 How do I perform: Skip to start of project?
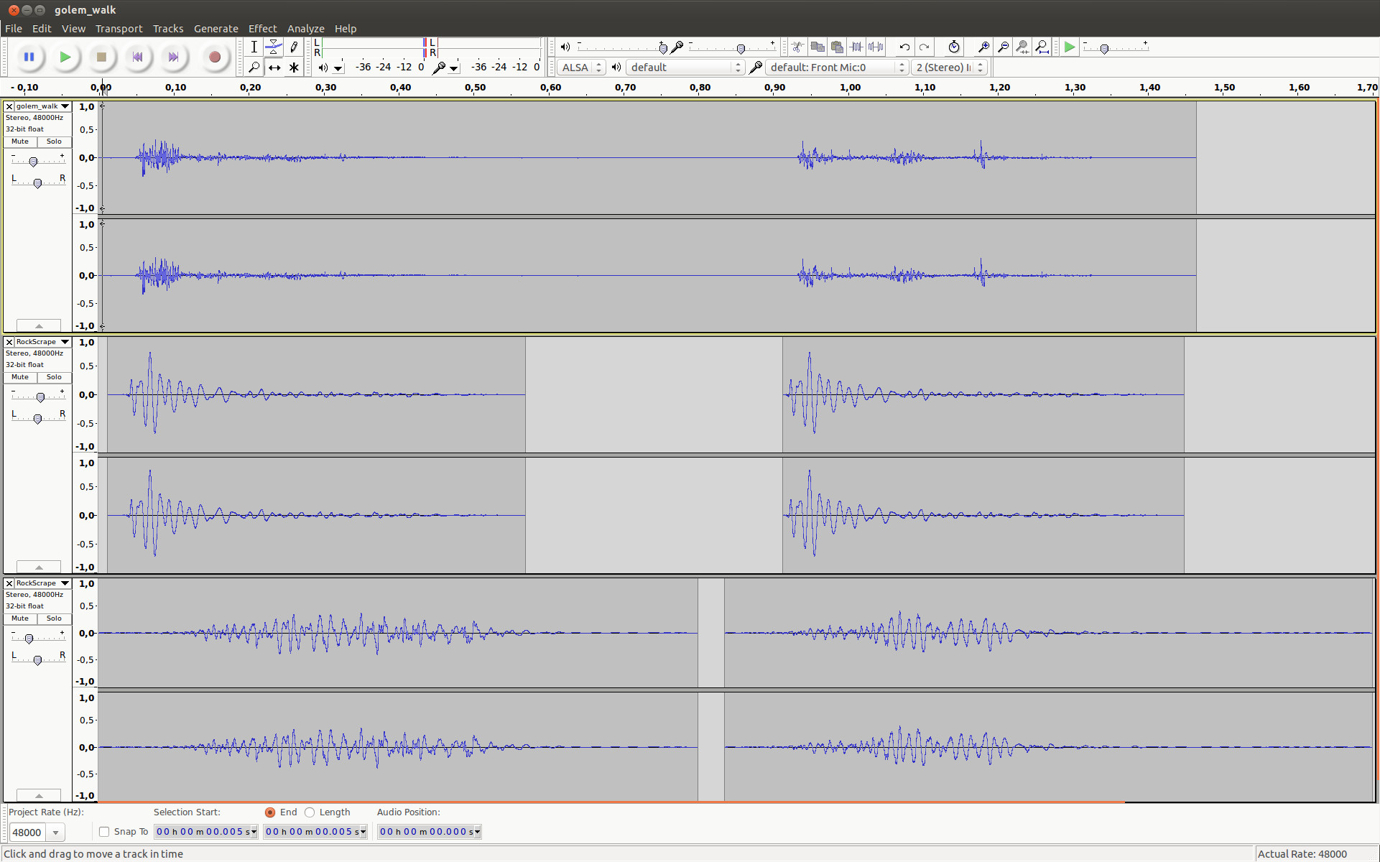tap(137, 57)
